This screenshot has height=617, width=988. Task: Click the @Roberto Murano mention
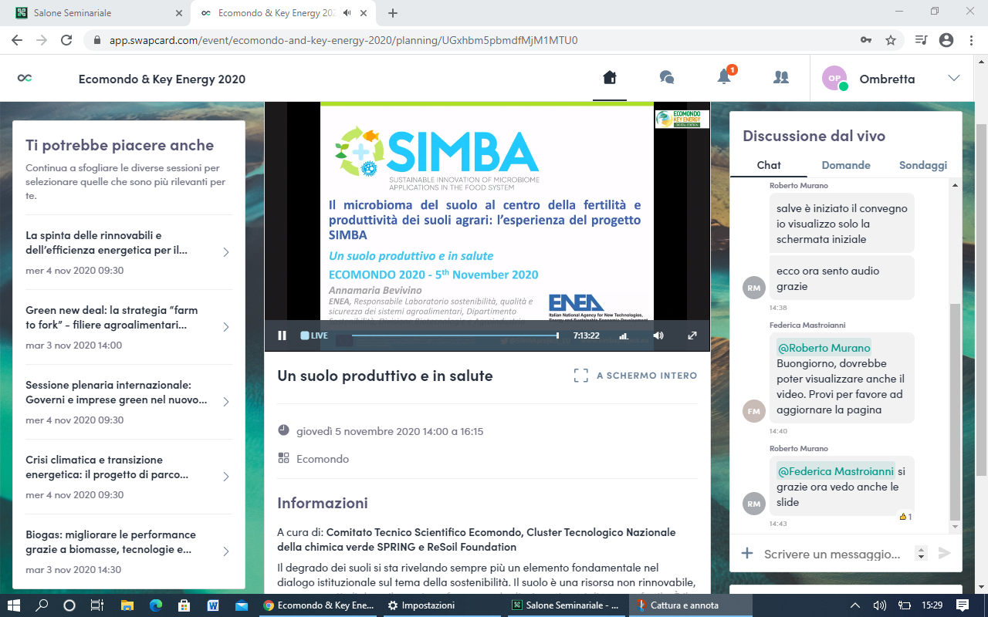[824, 348]
